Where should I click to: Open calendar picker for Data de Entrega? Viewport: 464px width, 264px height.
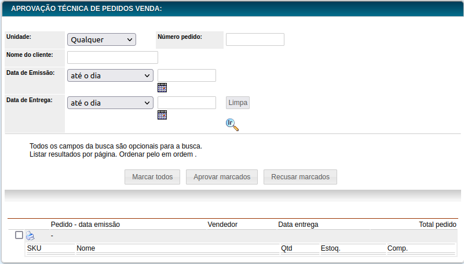click(162, 115)
